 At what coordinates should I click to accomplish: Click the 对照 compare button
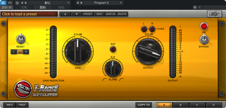pyautogui.click(x=24, y=7)
